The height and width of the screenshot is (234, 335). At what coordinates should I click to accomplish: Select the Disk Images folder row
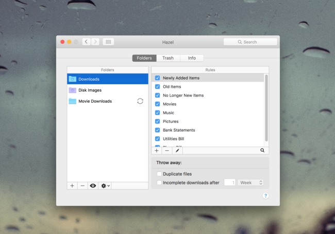point(108,90)
